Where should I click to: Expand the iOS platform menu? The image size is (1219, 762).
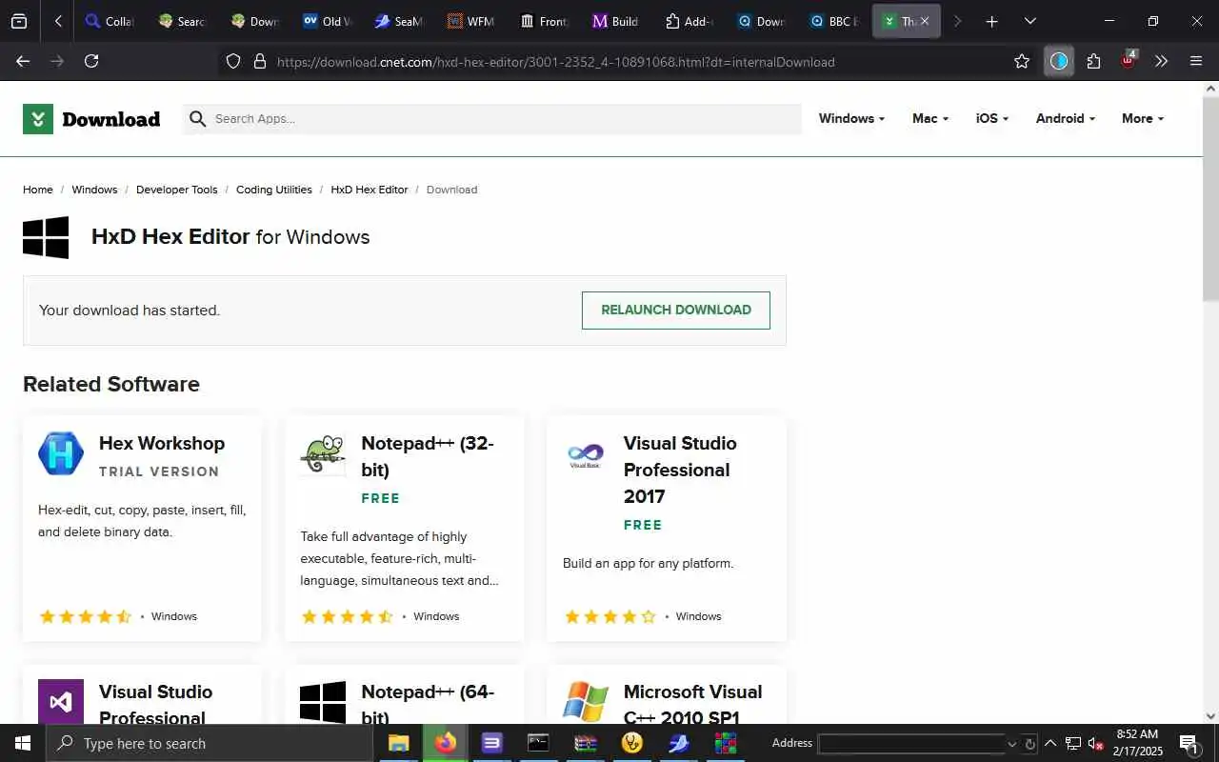[x=992, y=118]
